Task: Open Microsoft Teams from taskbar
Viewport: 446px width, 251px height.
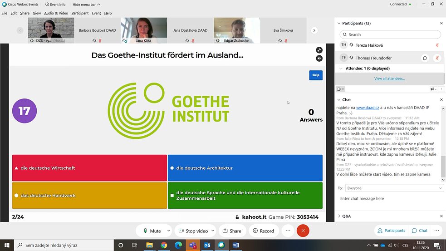Action: click(x=193, y=245)
